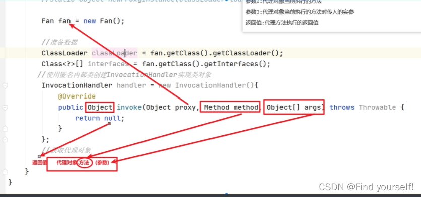
Task: Click the "//获取代理对象" comment
Action: (66, 150)
